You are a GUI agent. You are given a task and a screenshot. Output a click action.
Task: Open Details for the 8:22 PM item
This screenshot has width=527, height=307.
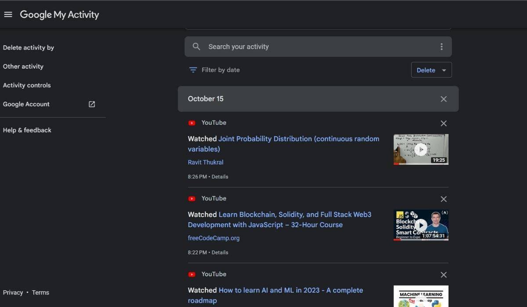[x=220, y=253]
